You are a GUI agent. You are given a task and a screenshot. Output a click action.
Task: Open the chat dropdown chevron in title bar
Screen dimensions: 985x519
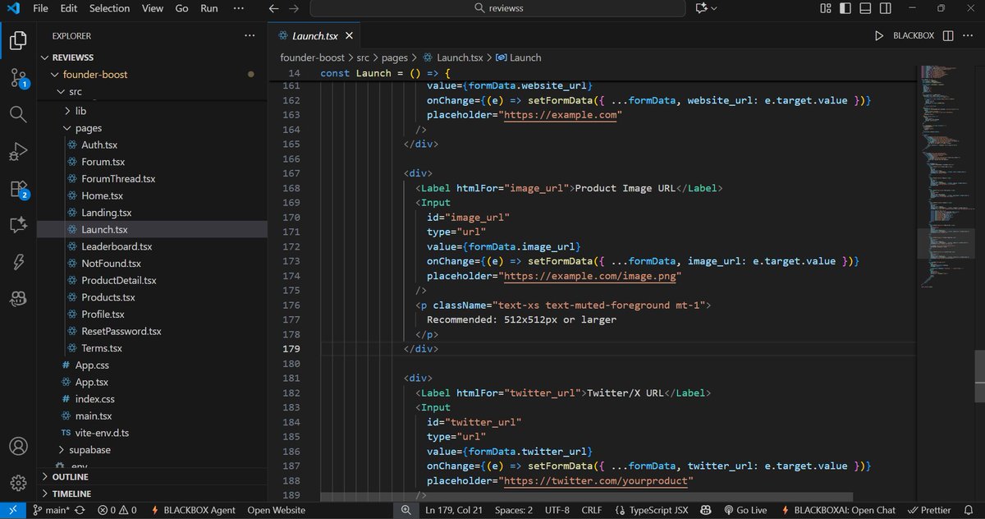(714, 8)
